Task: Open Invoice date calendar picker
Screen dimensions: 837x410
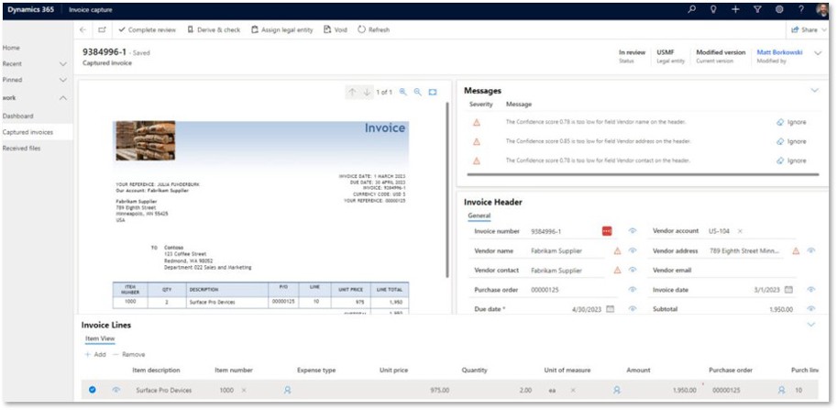Action: (788, 290)
